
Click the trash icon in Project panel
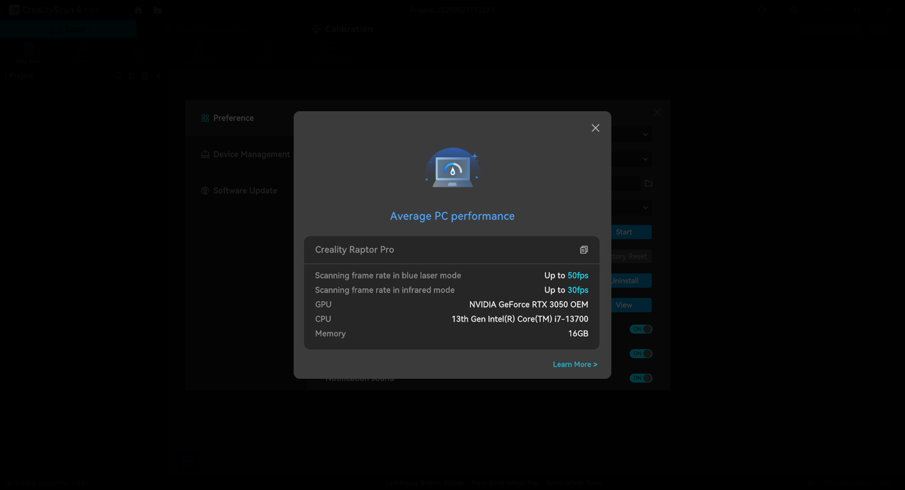pos(144,76)
